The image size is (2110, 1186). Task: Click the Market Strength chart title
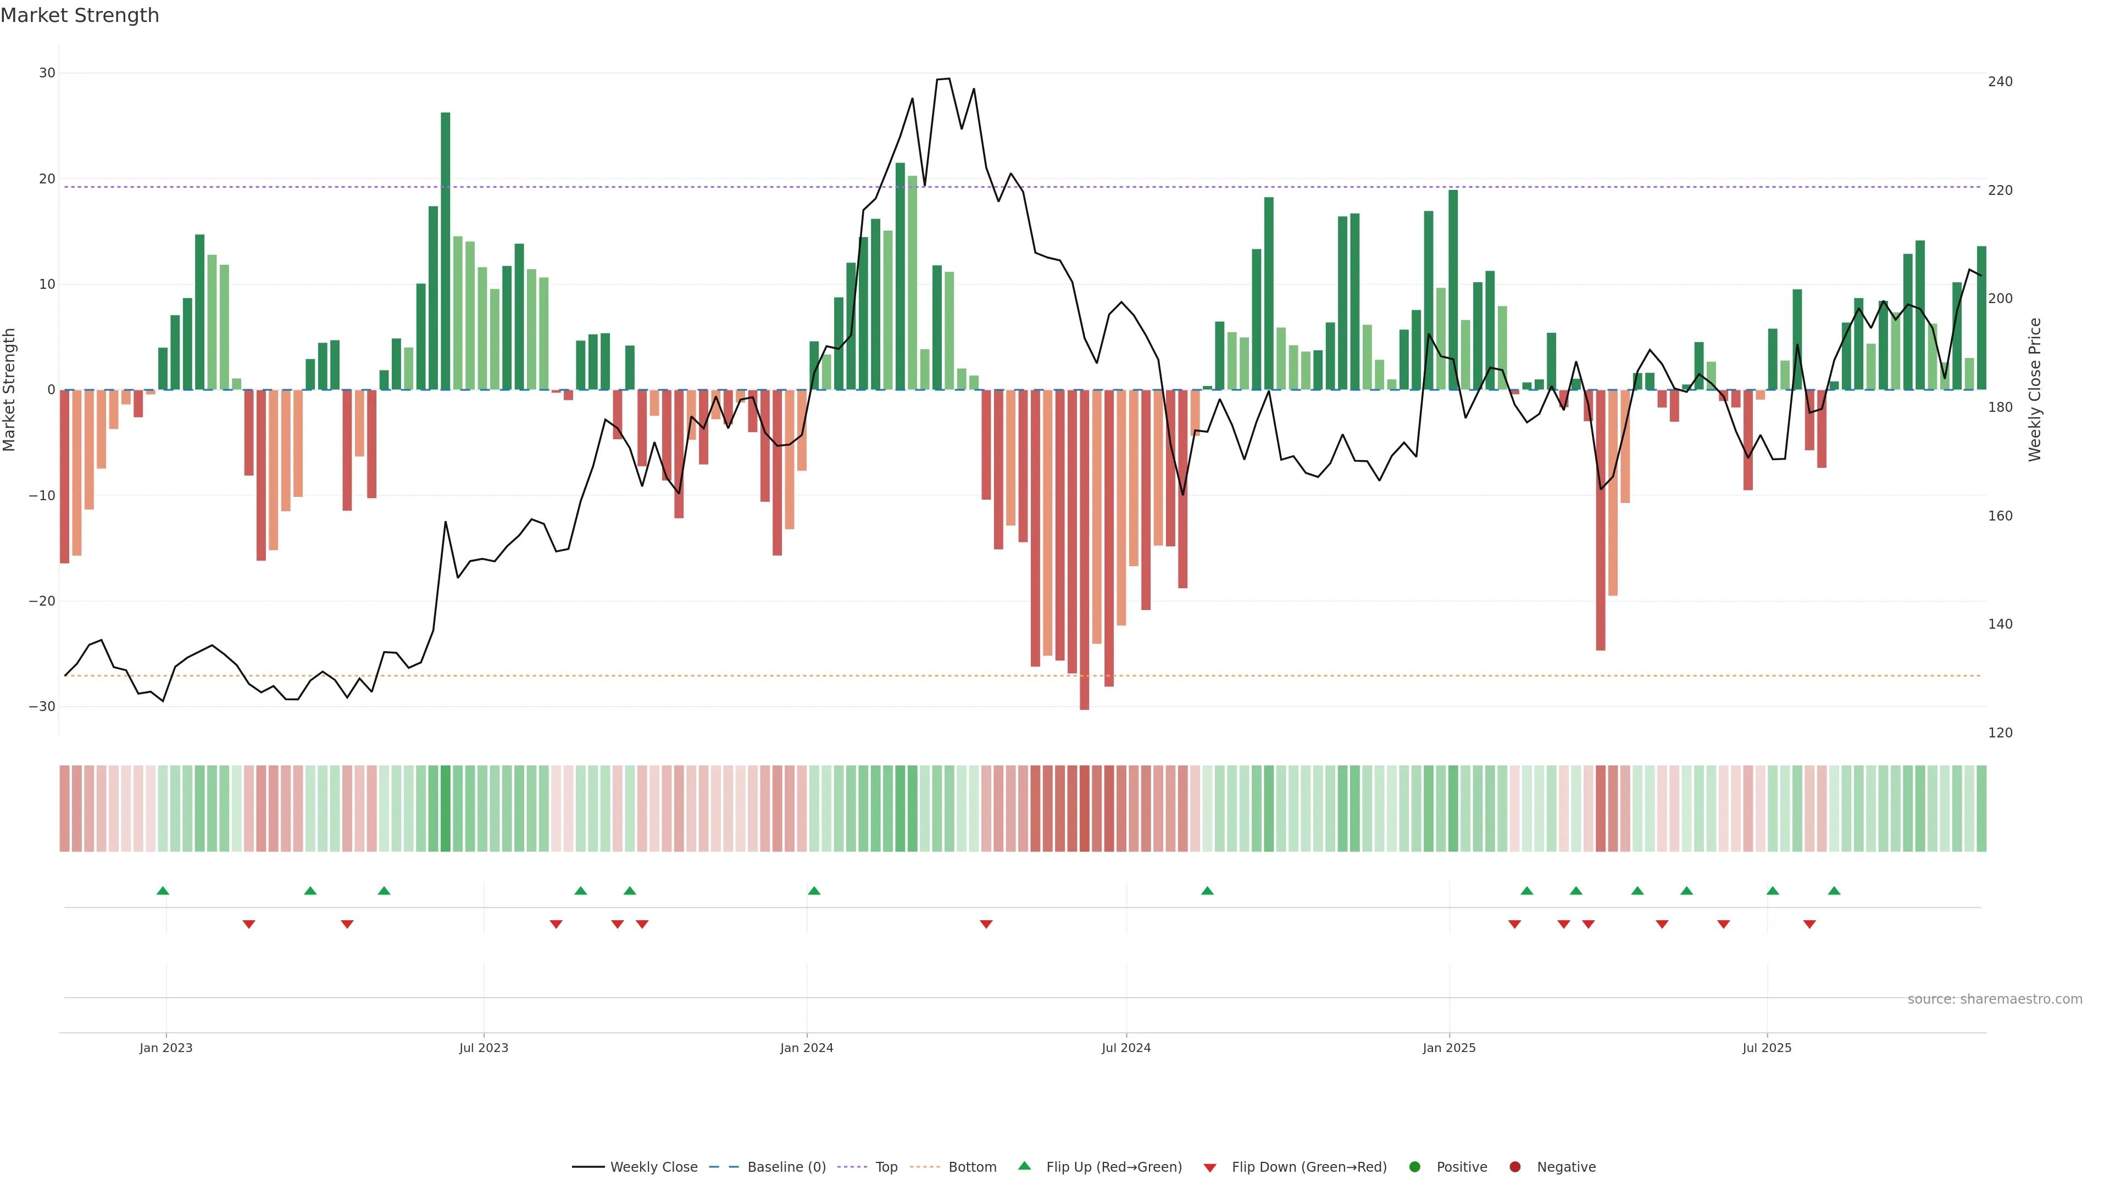(x=80, y=15)
